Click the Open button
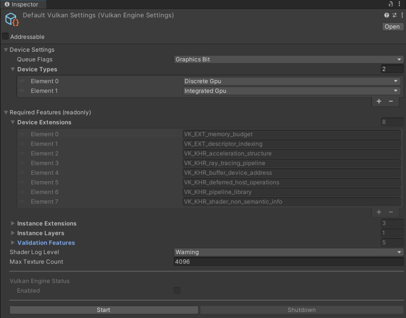The image size is (406, 318). pos(392,27)
